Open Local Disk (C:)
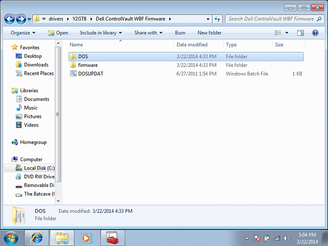Screen dimensions: 328x246 [39, 168]
